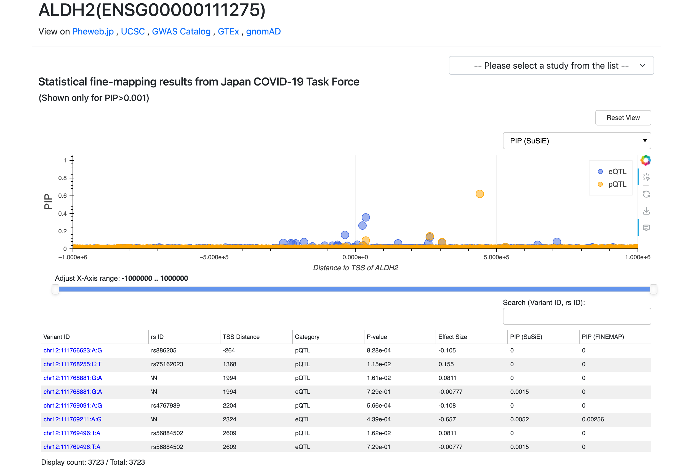Click the right X-axis range slider handle
The width and height of the screenshot is (693, 471).
pyautogui.click(x=653, y=289)
